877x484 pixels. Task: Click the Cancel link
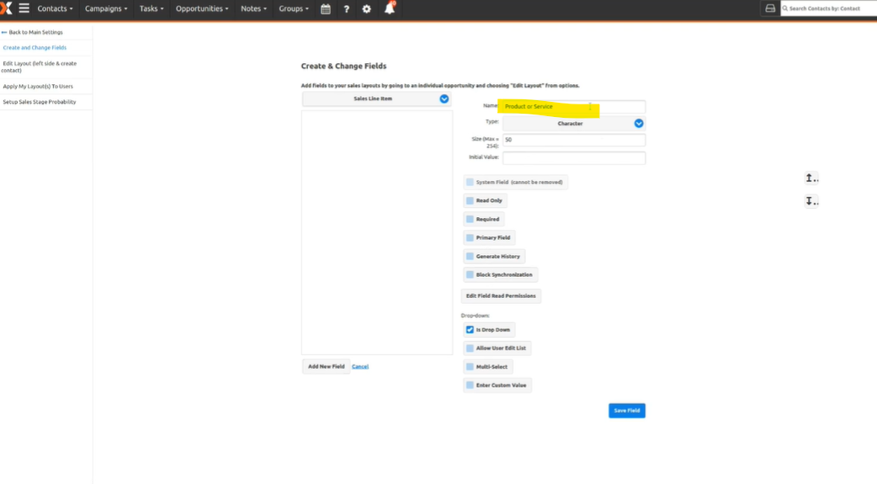point(360,366)
